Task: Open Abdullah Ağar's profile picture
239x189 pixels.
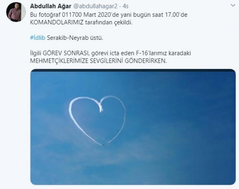Action: point(16,12)
